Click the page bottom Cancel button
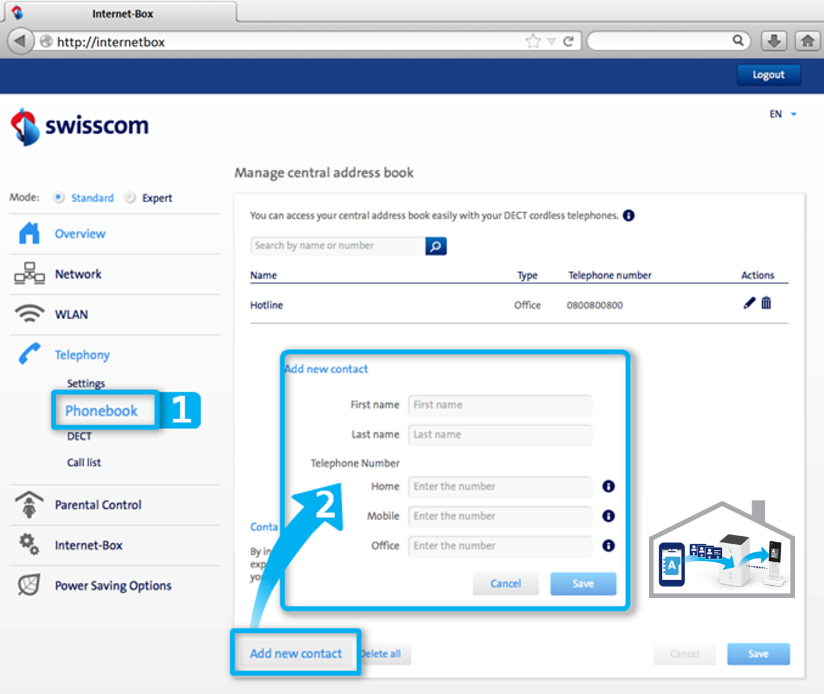824x694 pixels. [x=684, y=654]
